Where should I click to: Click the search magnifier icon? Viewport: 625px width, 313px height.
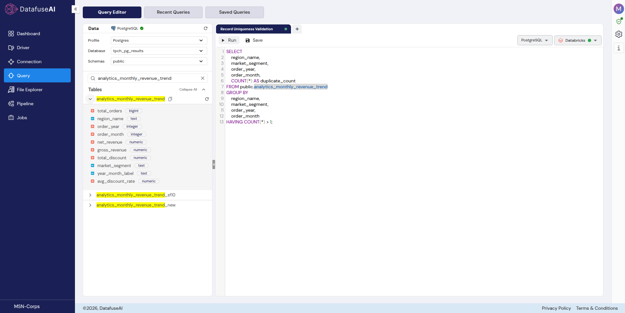(93, 78)
